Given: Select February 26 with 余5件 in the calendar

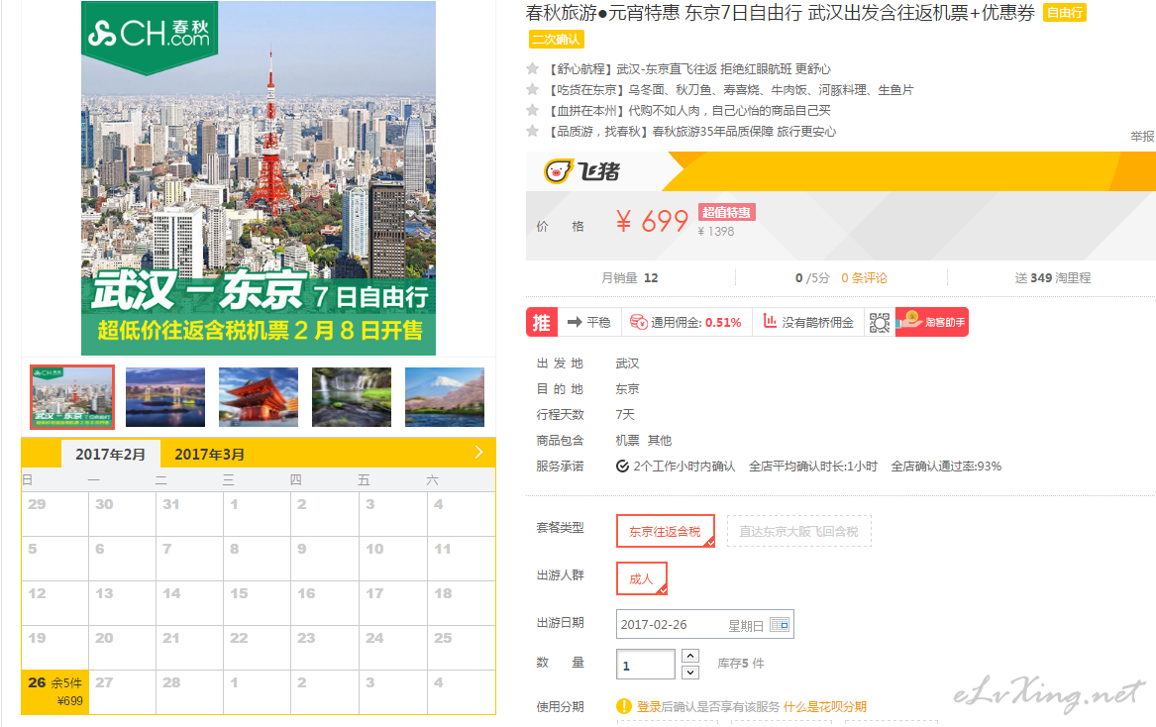Looking at the screenshot, I should [x=55, y=692].
